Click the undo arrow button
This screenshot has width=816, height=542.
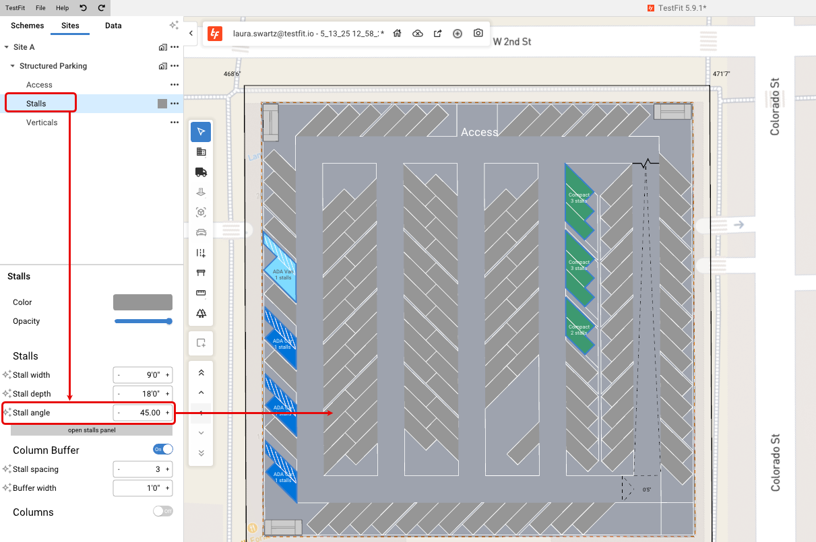(83, 8)
